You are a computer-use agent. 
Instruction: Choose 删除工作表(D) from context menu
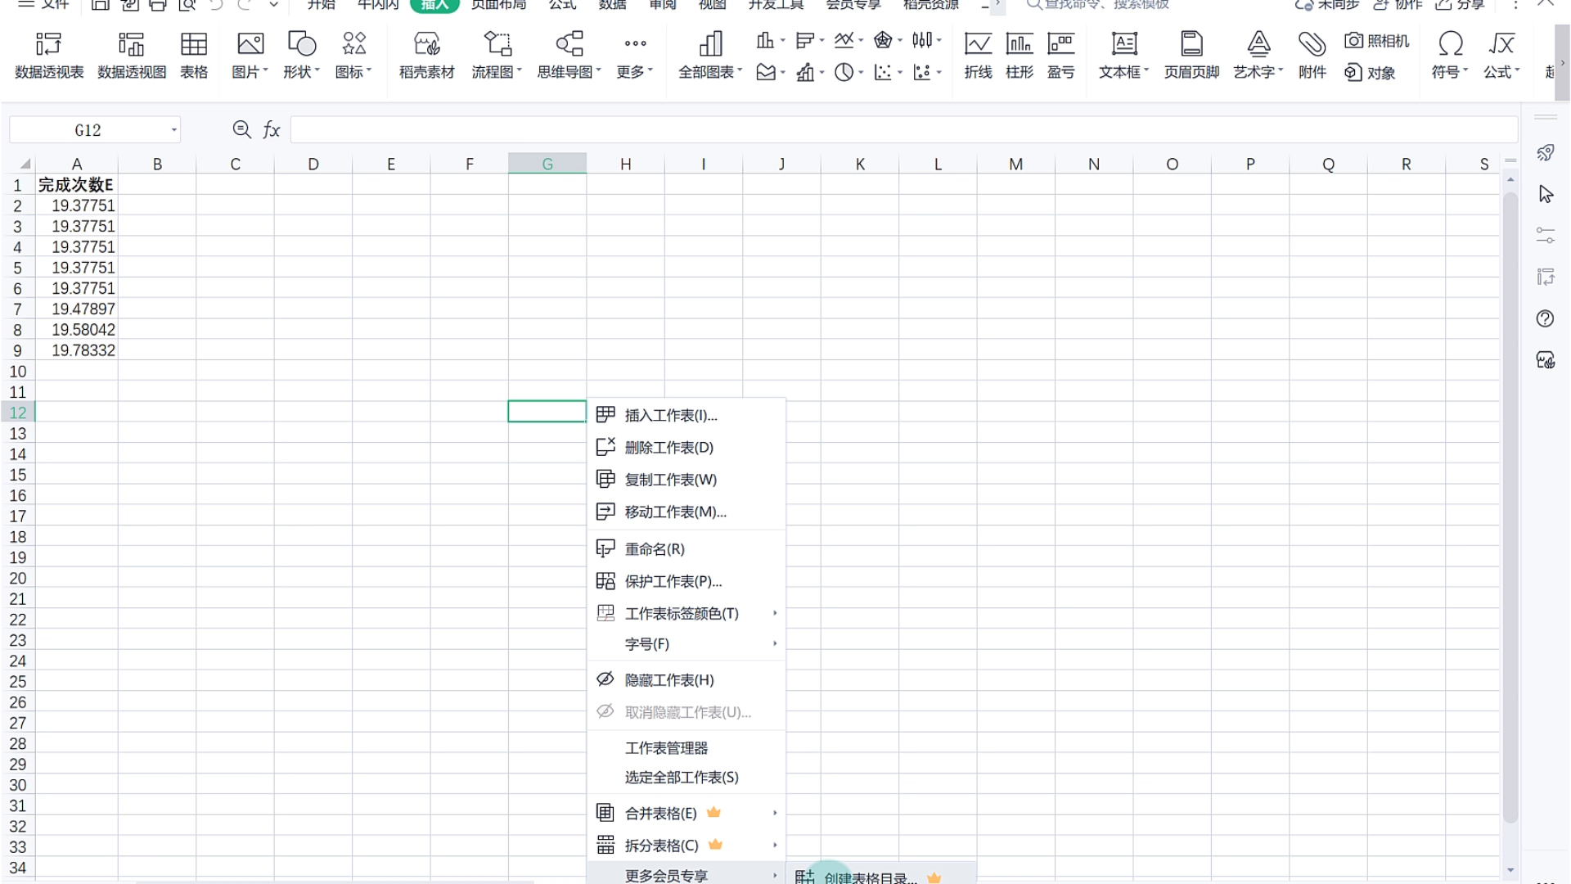point(668,448)
